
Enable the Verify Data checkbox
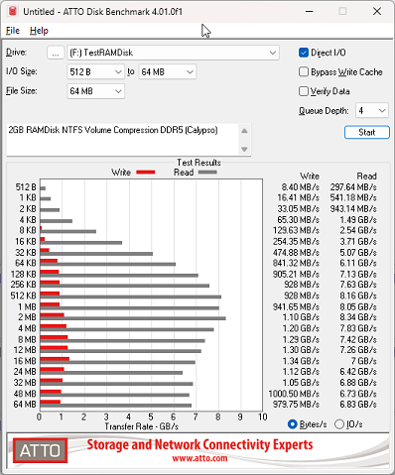(x=304, y=91)
